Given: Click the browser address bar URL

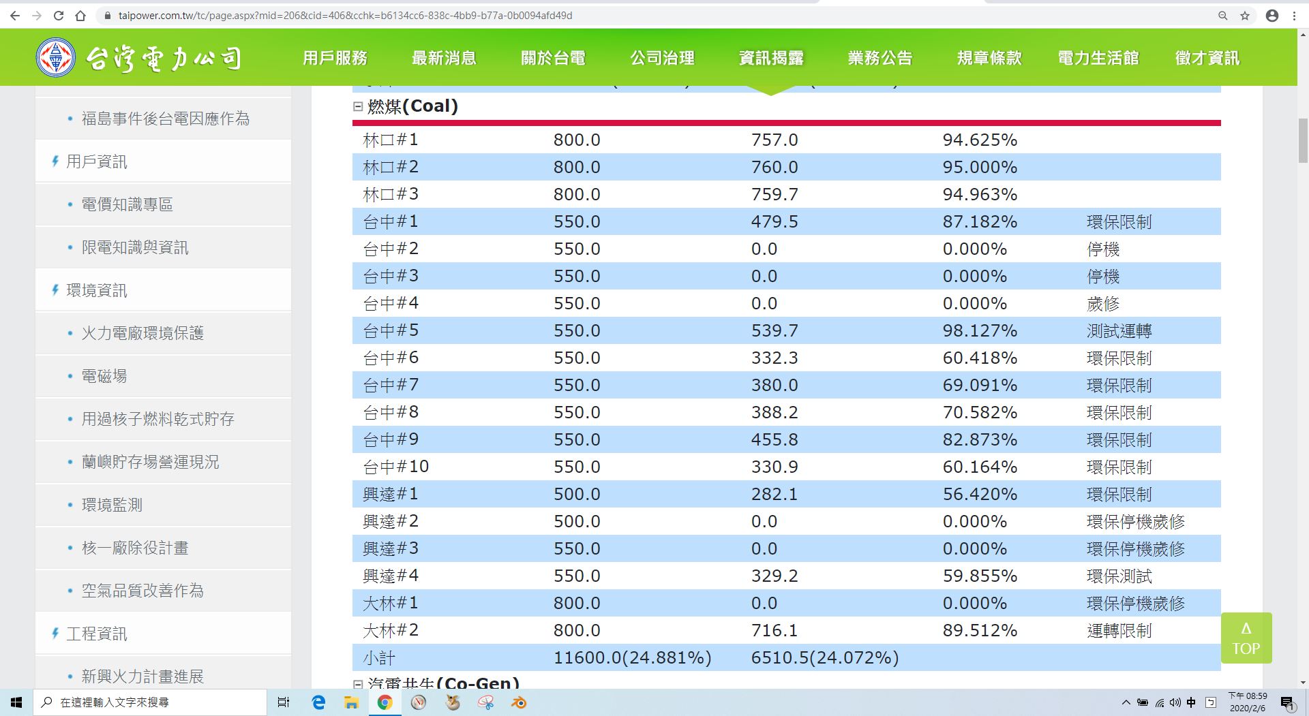Looking at the screenshot, I should tap(345, 16).
